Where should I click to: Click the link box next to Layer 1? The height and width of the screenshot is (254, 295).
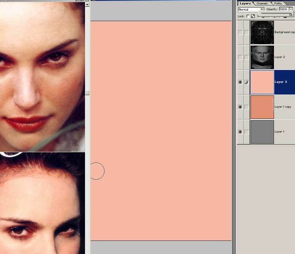point(247,132)
